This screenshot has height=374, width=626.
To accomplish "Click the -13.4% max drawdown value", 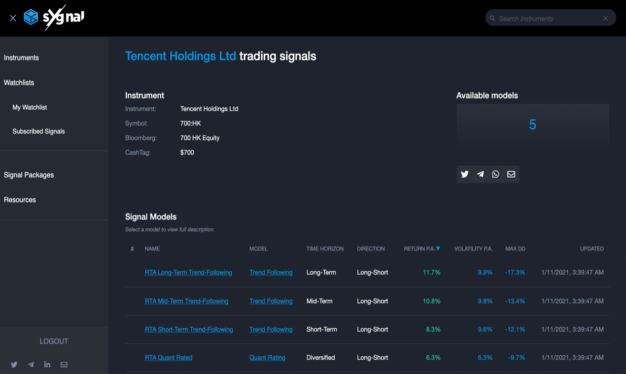I will [x=515, y=301].
